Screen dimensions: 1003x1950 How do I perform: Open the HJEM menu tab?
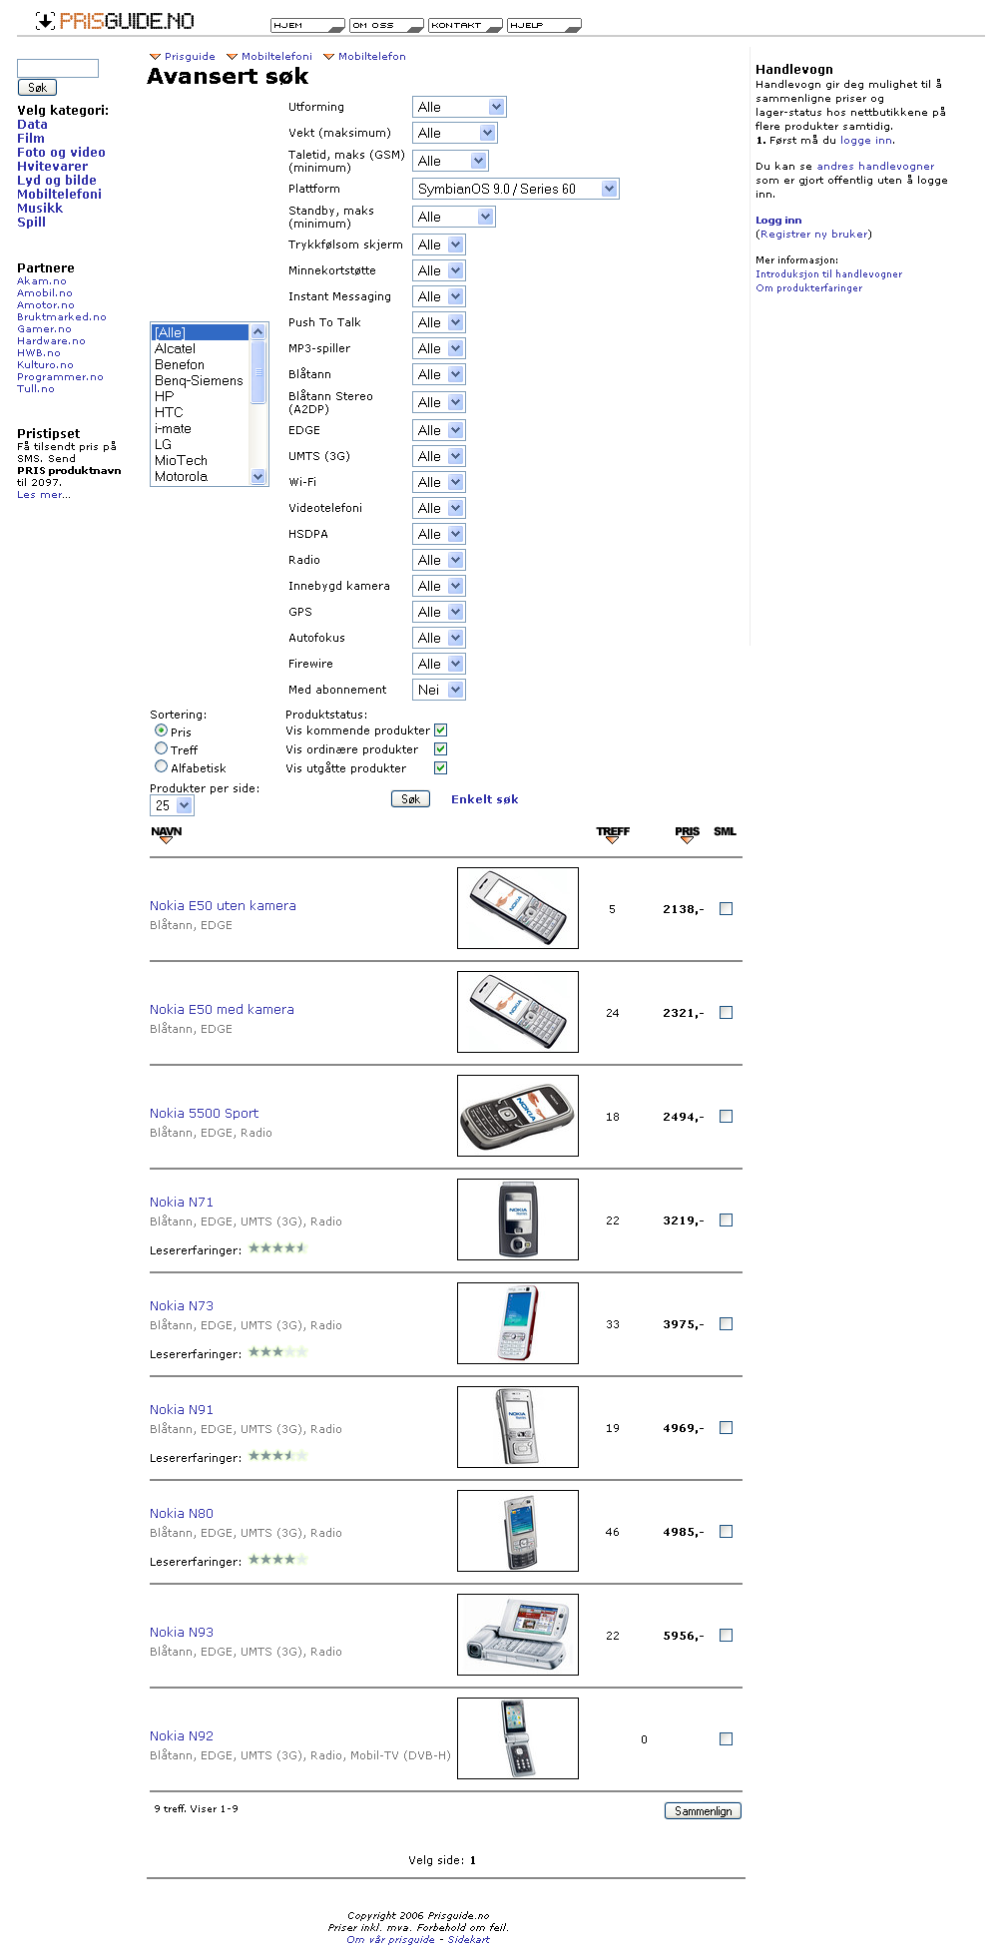[307, 25]
